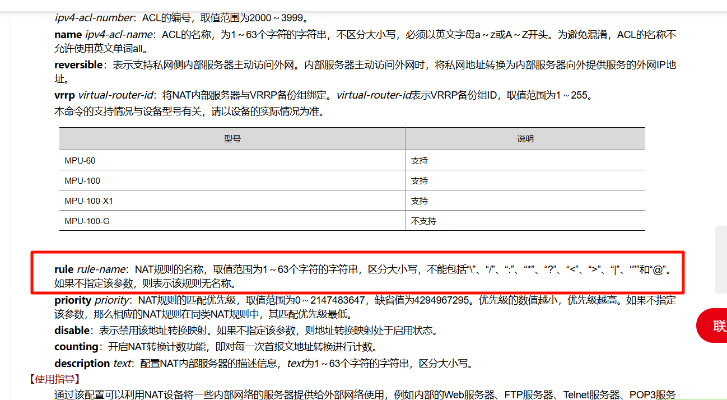
Task: Click the italic 'ipv4-acl-number' term at top
Action: (x=94, y=18)
